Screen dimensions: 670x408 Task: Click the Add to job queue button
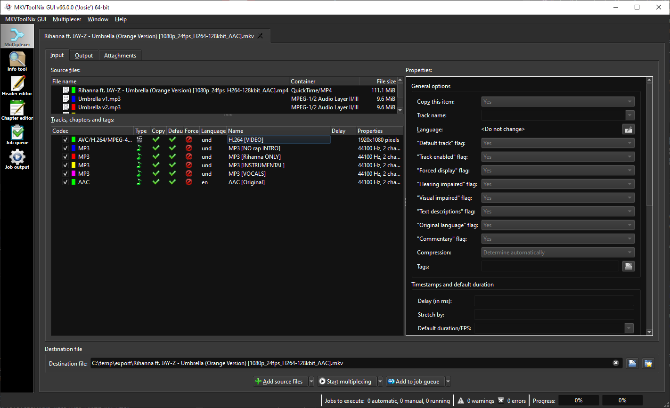tap(415, 381)
